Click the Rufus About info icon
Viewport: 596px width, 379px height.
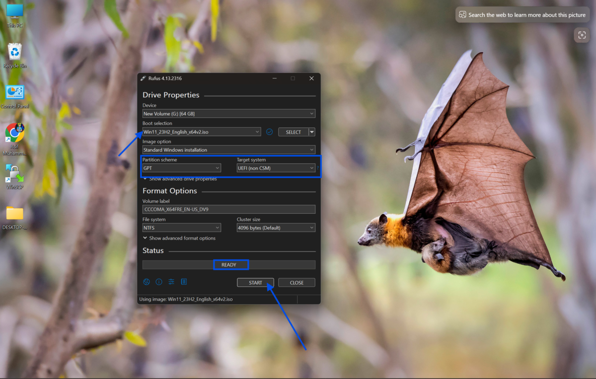click(159, 282)
